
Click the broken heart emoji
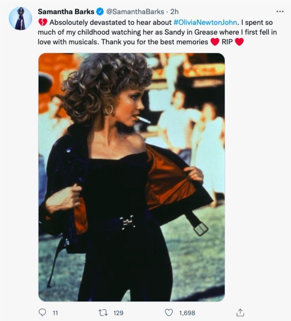[x=43, y=23]
